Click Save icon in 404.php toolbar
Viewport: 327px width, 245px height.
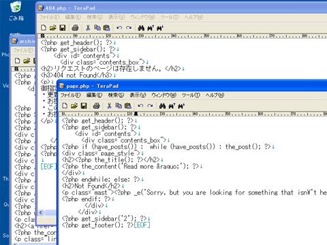pos(63,28)
